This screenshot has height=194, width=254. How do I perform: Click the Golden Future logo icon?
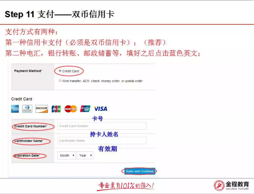[219, 186]
